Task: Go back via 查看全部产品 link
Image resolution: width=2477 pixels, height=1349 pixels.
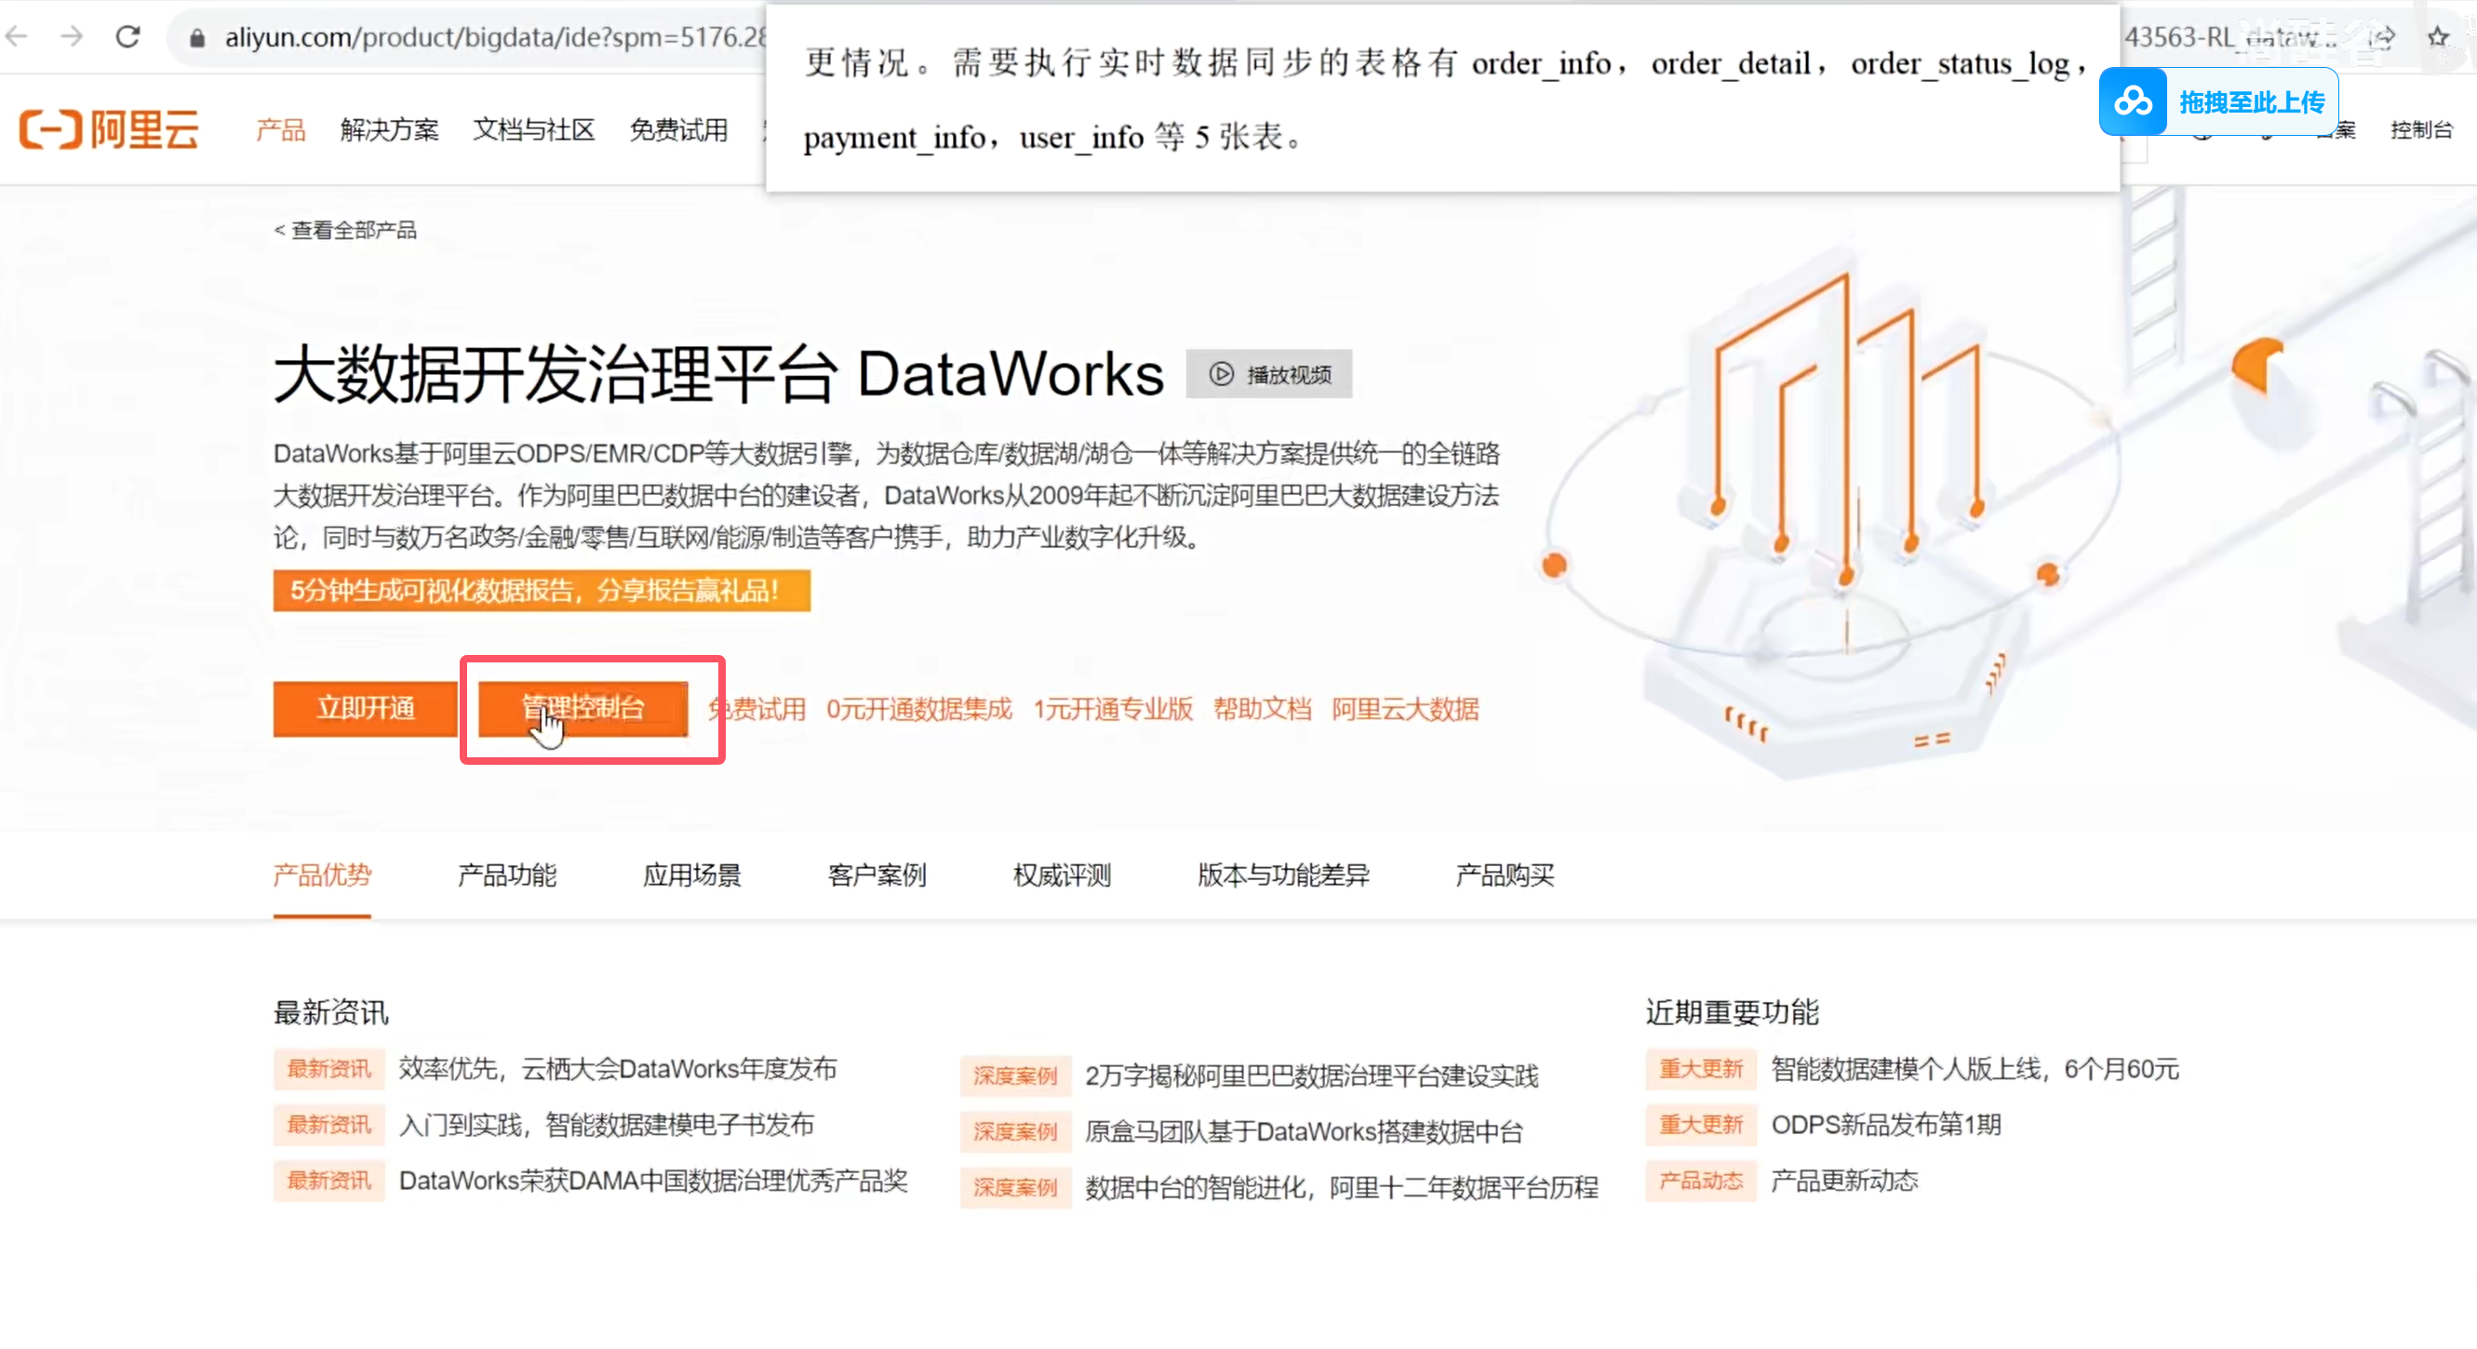Action: click(x=345, y=230)
